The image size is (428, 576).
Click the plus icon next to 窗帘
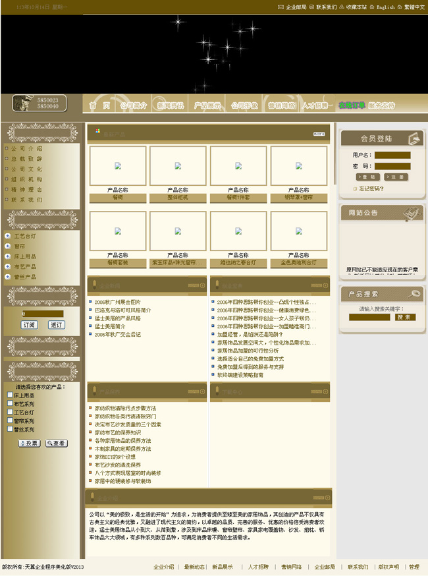[x=7, y=246]
